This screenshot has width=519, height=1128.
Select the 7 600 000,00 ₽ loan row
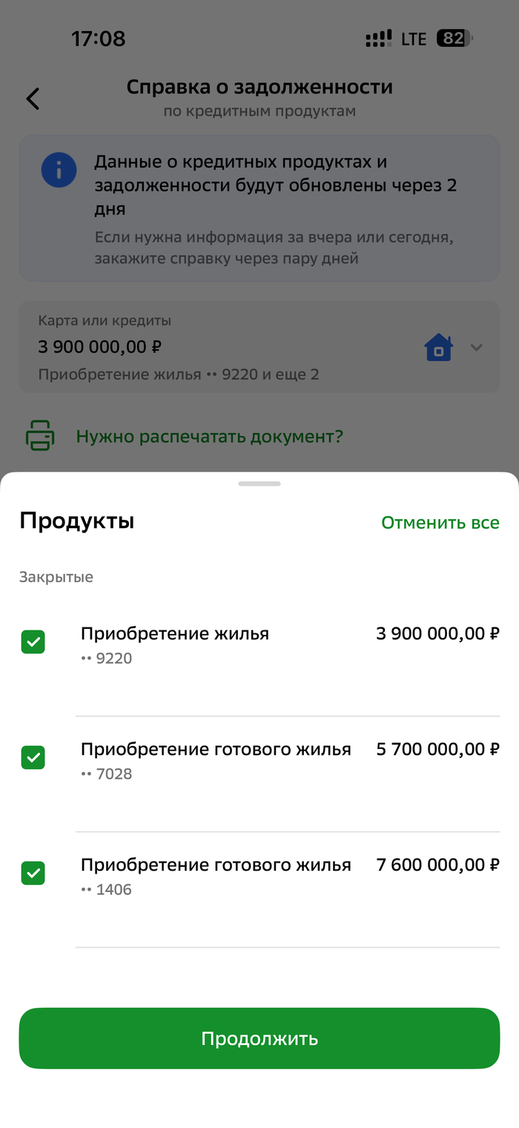[289, 875]
